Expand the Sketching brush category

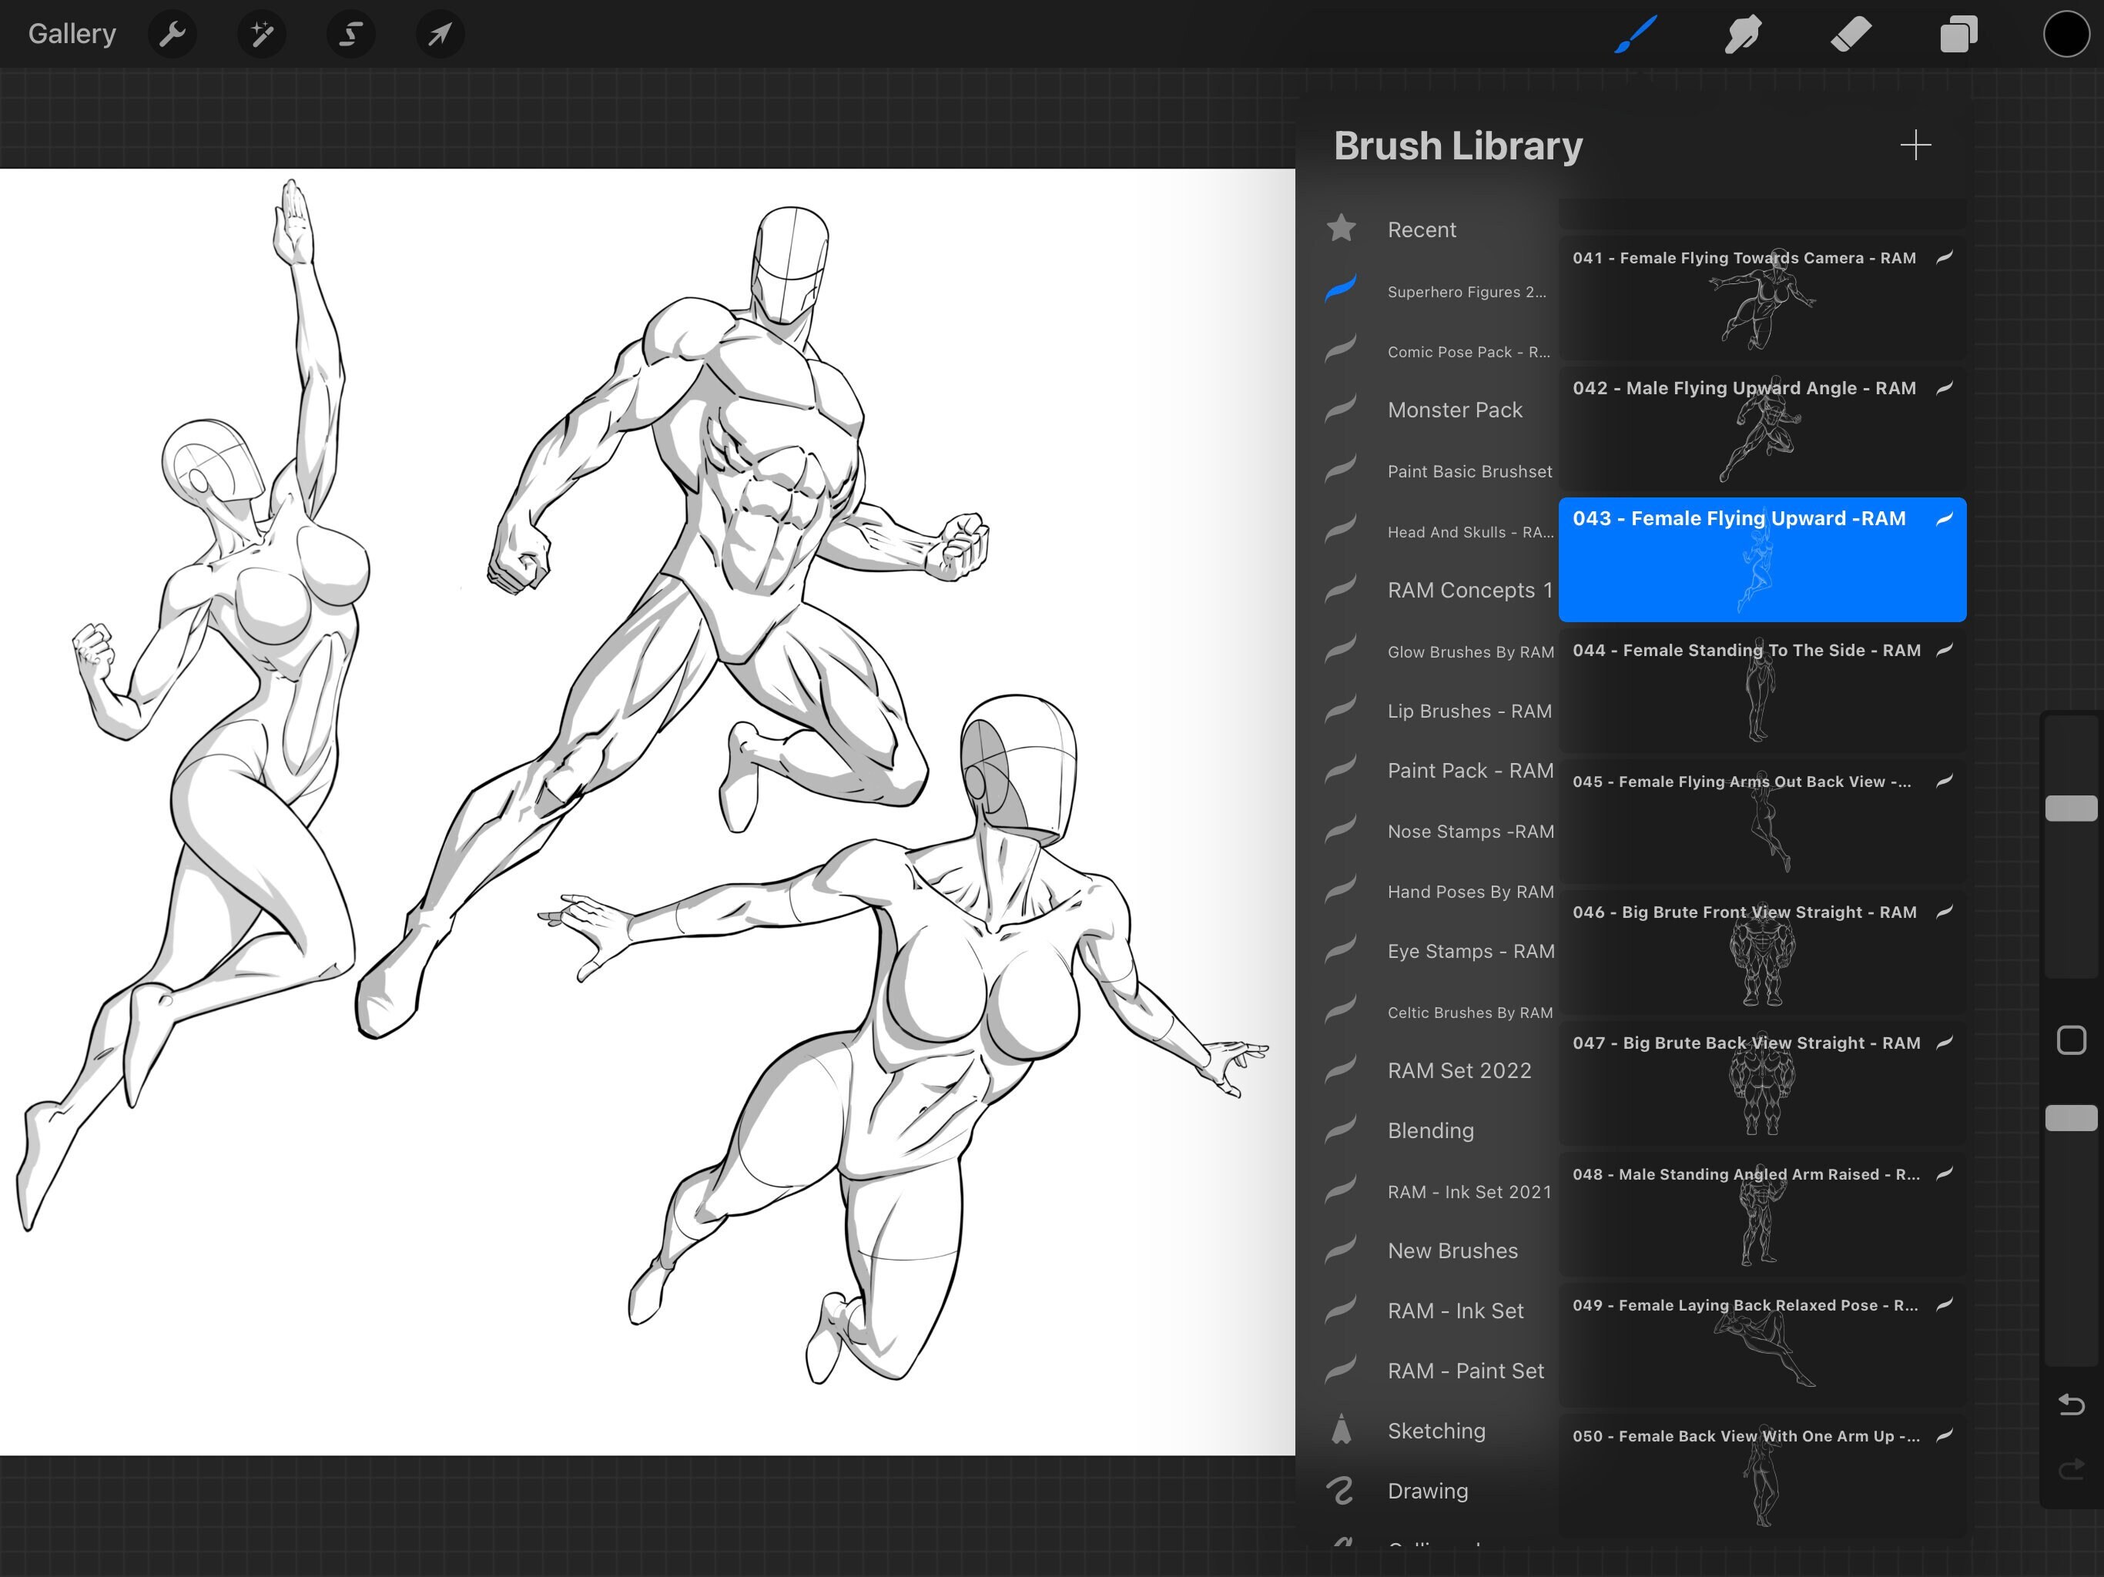[1436, 1431]
